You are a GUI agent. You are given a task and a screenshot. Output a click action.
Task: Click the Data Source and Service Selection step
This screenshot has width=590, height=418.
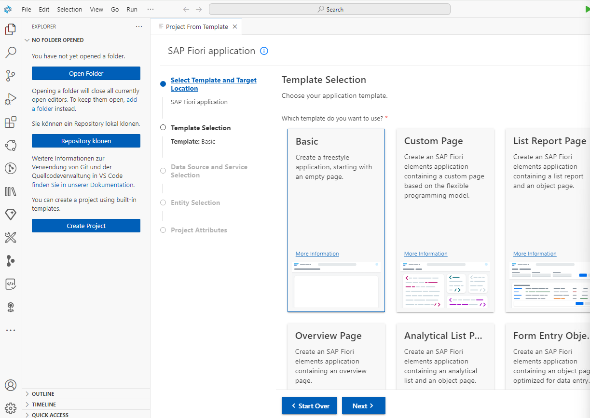pos(209,171)
